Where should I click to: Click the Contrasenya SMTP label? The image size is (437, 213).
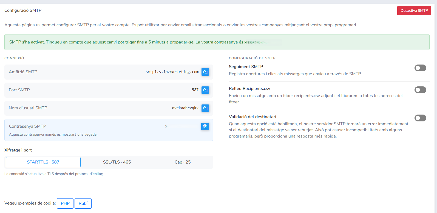(27, 126)
